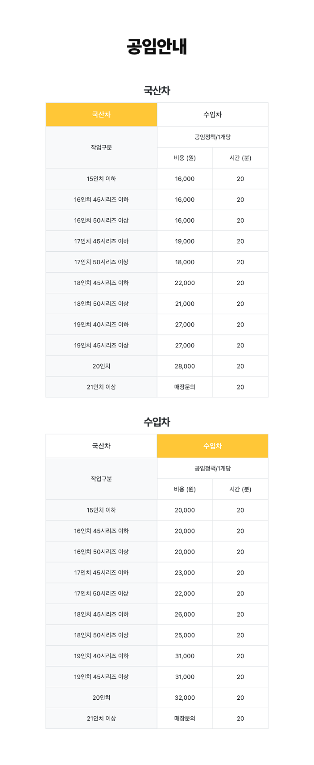Viewport: 314px width, 765px height.
Task: Click 매장문의 in the 국산차 table
Action: click(x=185, y=387)
